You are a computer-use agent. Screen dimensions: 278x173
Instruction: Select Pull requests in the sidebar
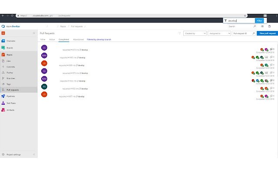[x=19, y=90]
